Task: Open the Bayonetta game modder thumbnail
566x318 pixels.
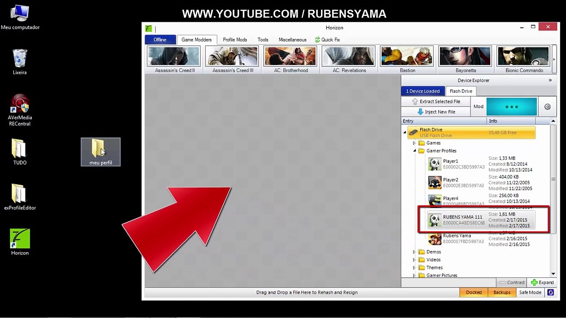Action: tap(466, 60)
